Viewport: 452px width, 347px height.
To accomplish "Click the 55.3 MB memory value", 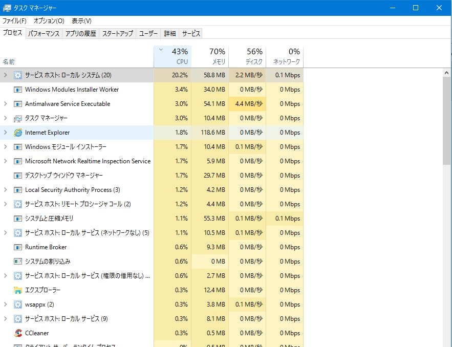I will coord(214,219).
